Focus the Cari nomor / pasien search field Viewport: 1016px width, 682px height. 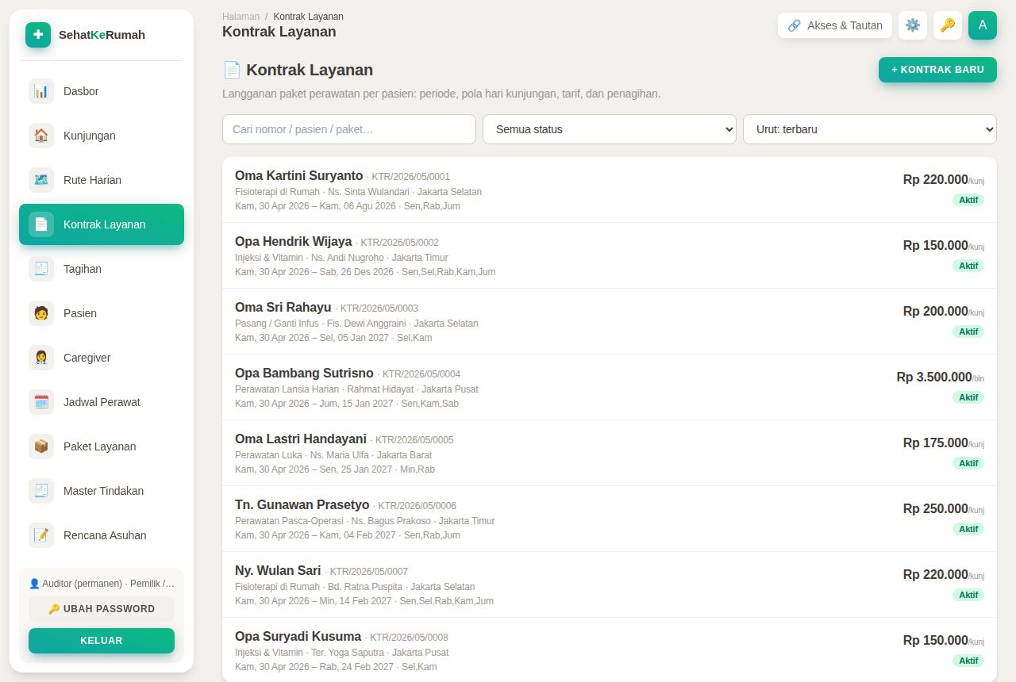[349, 129]
